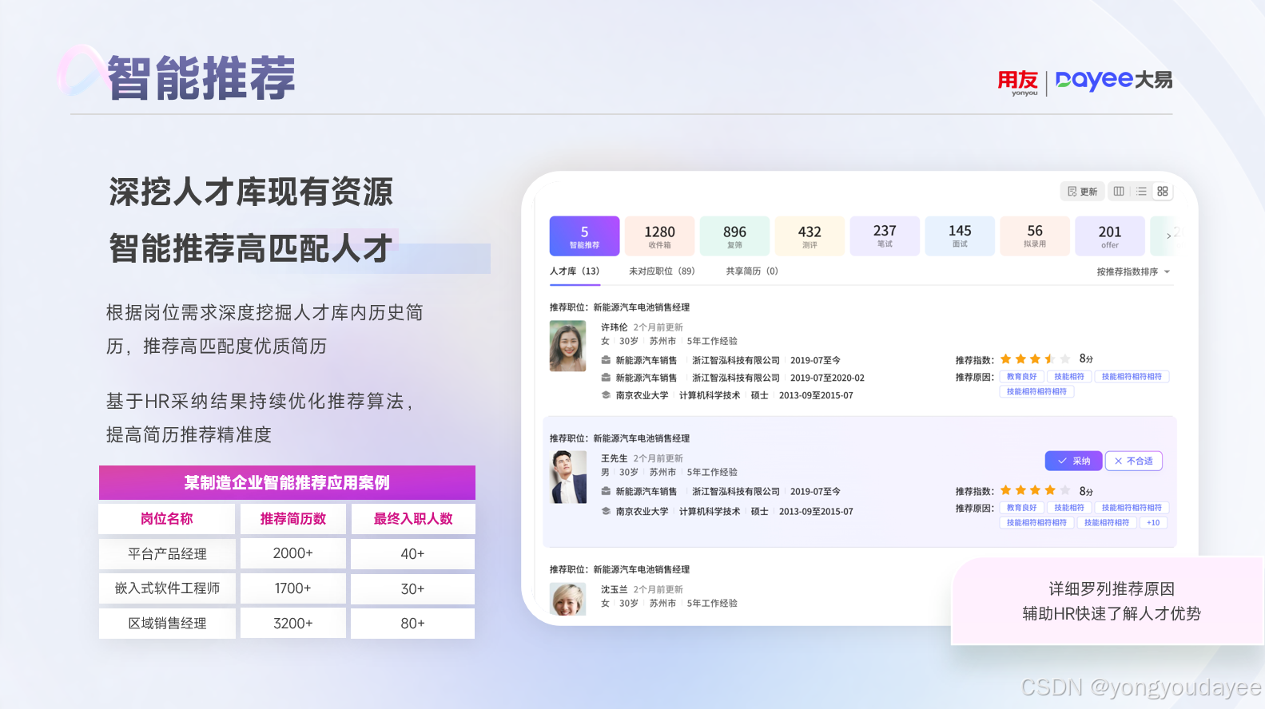
Task: Open the 收件箱 1280 stage card
Action: click(x=659, y=236)
